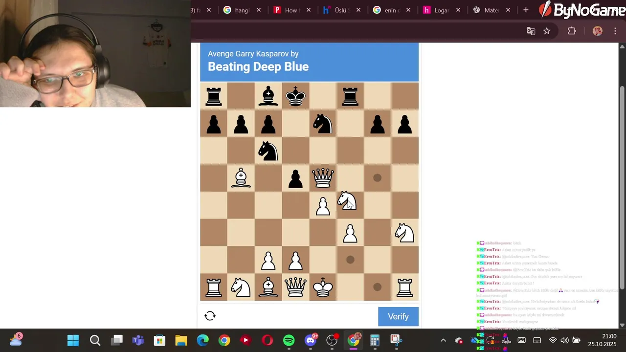Select the white pawn on c2
Image resolution: width=626 pixels, height=352 pixels.
pyautogui.click(x=268, y=261)
